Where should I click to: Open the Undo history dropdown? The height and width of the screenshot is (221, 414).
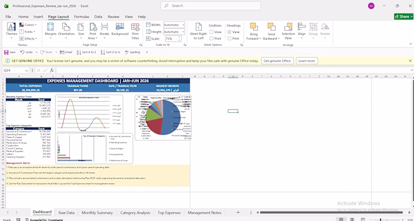[37, 52]
